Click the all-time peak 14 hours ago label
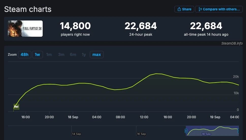This screenshot has height=140, width=246. (x=206, y=35)
